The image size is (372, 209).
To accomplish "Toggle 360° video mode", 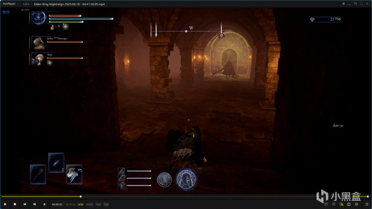I will (x=326, y=204).
